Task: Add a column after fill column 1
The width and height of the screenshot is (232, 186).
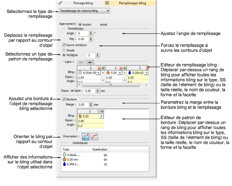Action: (103, 68)
